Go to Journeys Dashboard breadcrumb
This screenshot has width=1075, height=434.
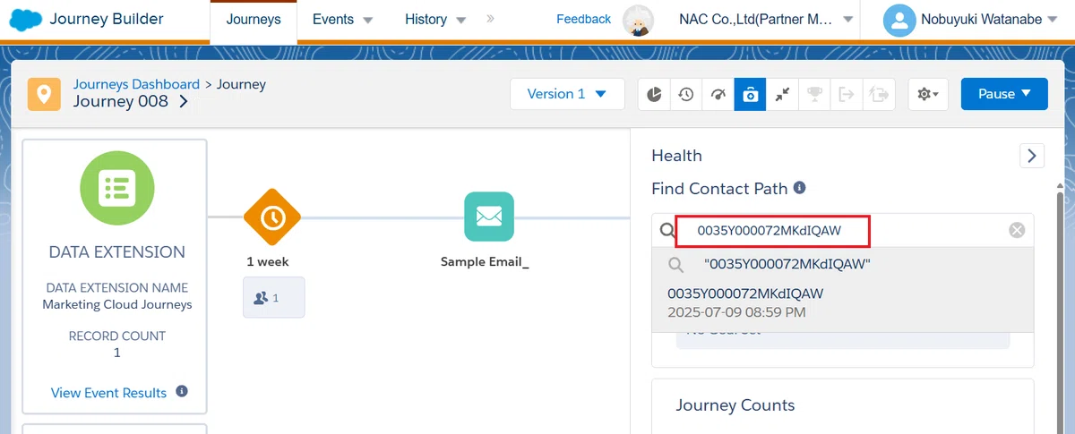(x=136, y=84)
